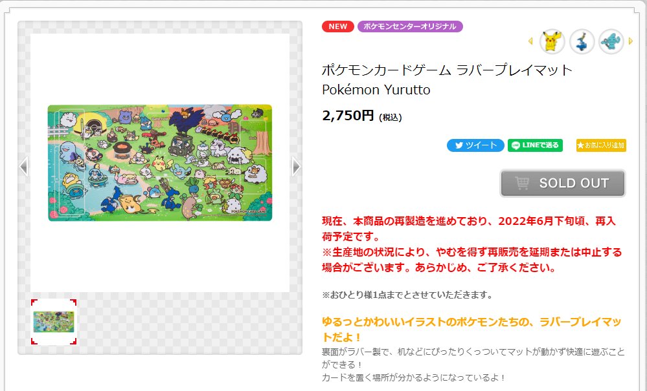Select the playmat thumbnail image

54,322
